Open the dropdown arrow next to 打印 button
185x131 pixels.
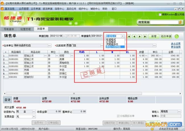(159, 123)
